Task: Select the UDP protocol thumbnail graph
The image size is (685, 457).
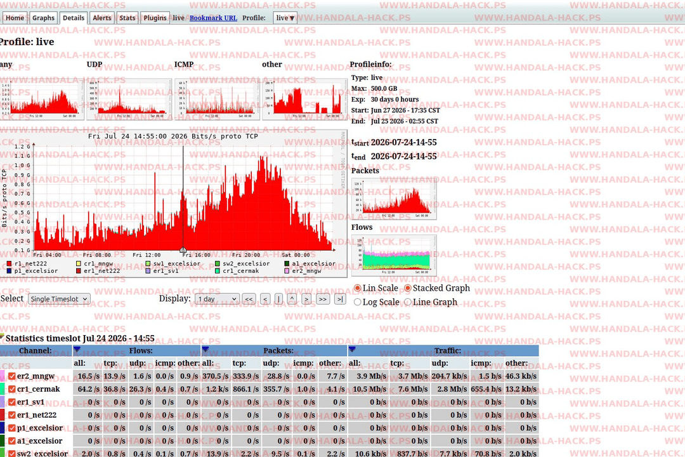Action: (129, 99)
